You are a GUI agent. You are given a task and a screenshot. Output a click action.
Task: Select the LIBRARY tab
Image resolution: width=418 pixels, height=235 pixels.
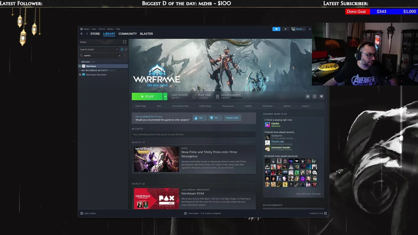pos(109,34)
